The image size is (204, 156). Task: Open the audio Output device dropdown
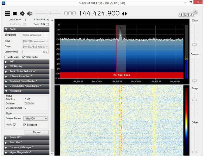pyautogui.click(x=36, y=47)
